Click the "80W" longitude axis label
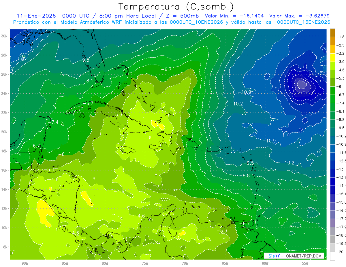The height and width of the screenshot is (267, 346). (105, 263)
